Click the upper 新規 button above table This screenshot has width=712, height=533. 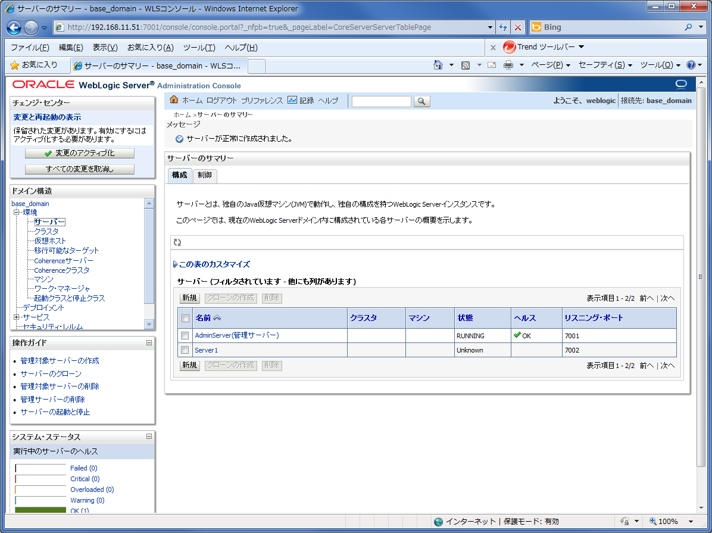[189, 298]
